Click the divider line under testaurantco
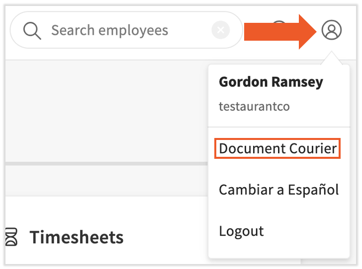This screenshot has width=362, height=269. [x=278, y=127]
